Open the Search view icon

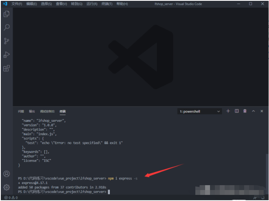[x=7, y=27]
